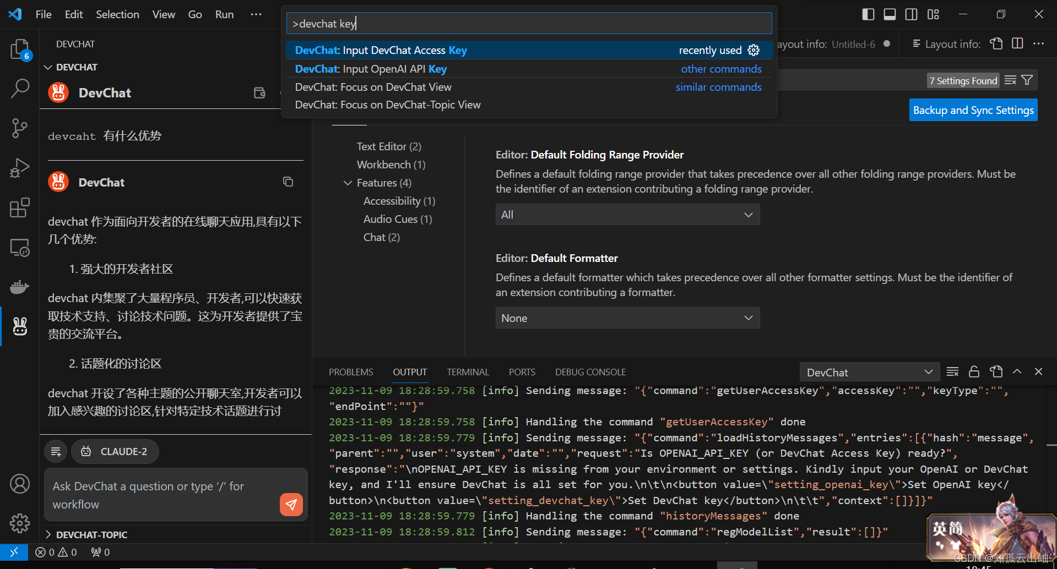The width and height of the screenshot is (1057, 569).
Task: Copy the DevChat response with the copy icon
Action: tap(288, 182)
